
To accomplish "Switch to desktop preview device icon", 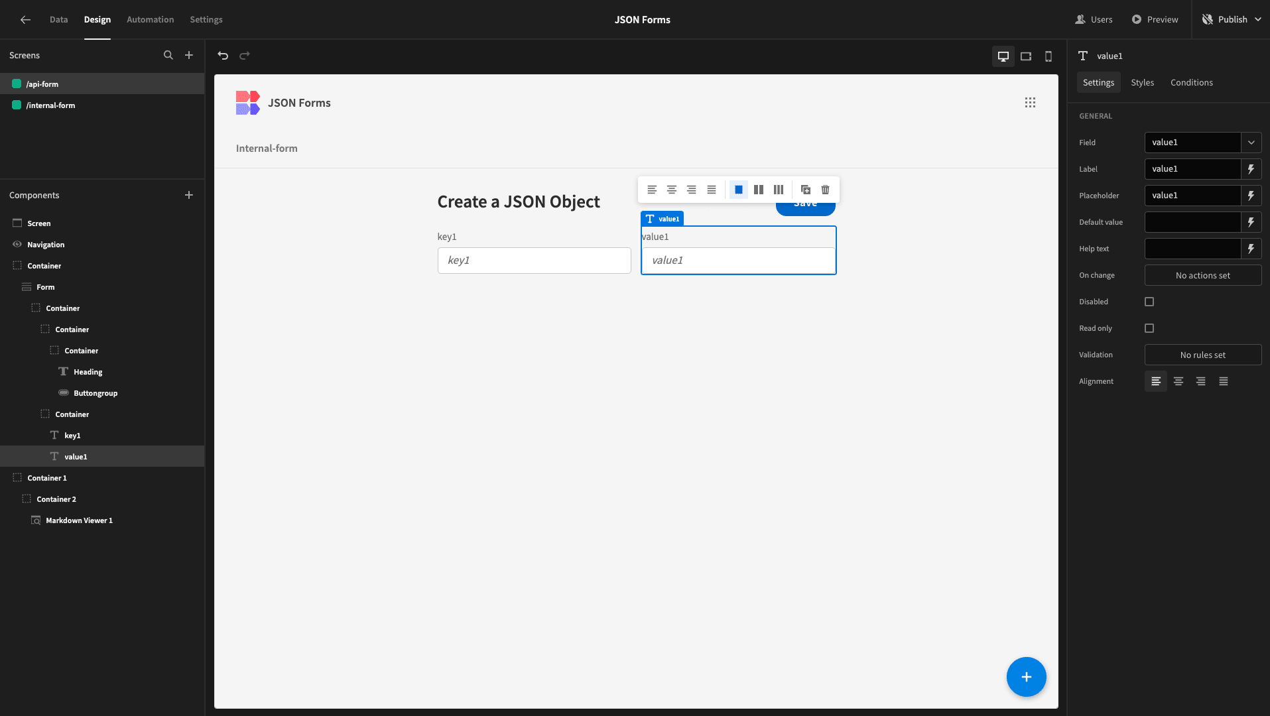I will pyautogui.click(x=1003, y=56).
